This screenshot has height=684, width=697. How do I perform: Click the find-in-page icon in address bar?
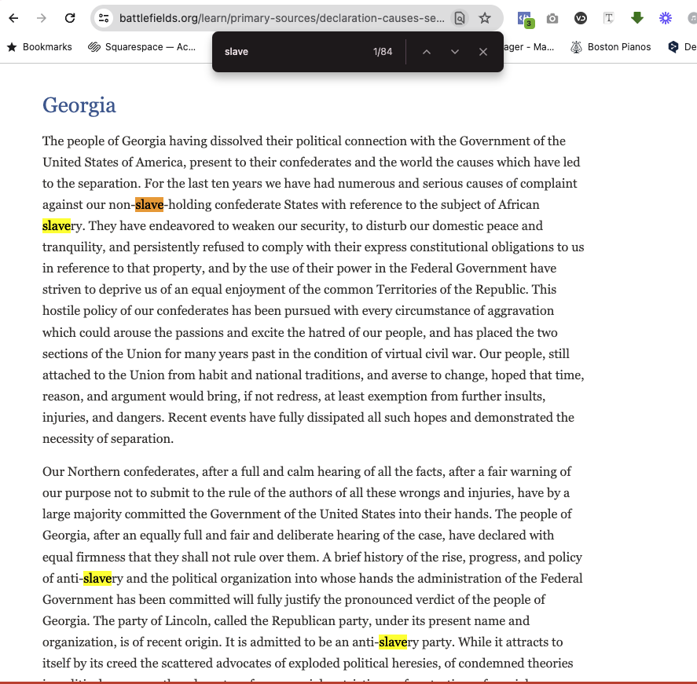click(460, 18)
